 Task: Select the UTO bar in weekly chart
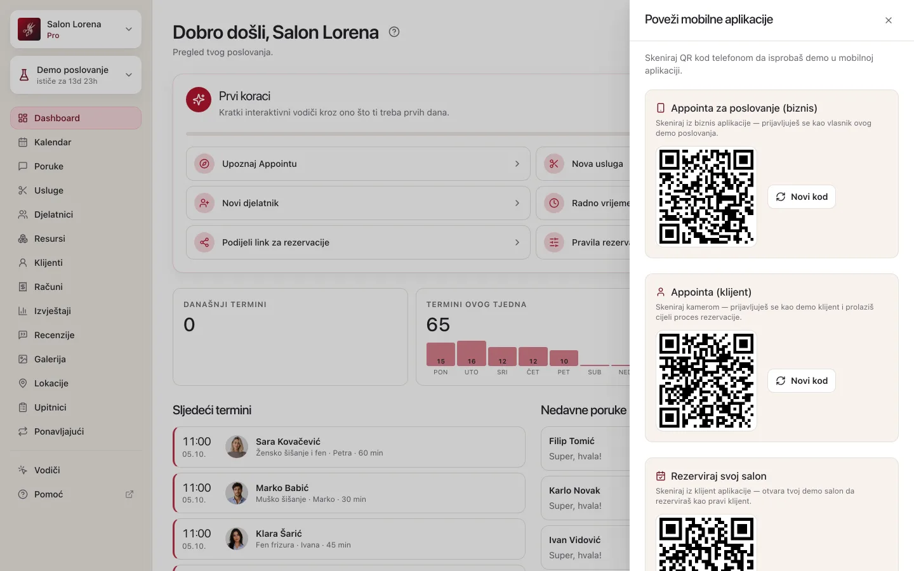[x=472, y=353]
